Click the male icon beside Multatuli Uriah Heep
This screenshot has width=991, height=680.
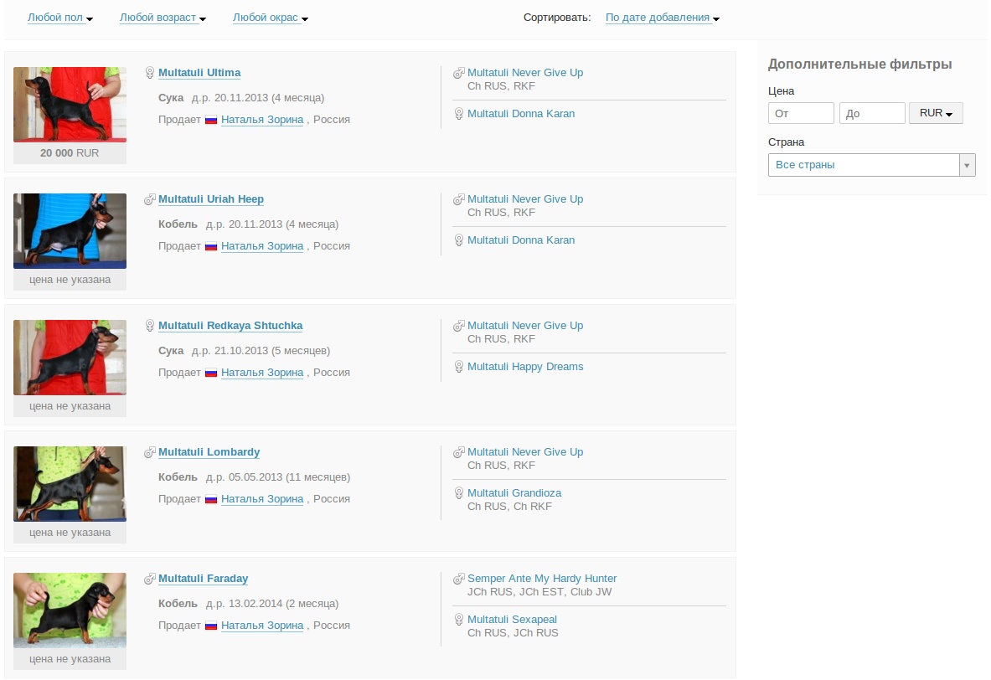[x=150, y=199]
